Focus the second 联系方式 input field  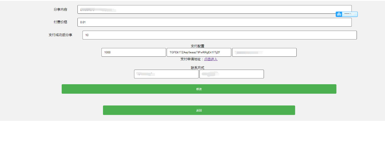pyautogui.click(x=232, y=74)
